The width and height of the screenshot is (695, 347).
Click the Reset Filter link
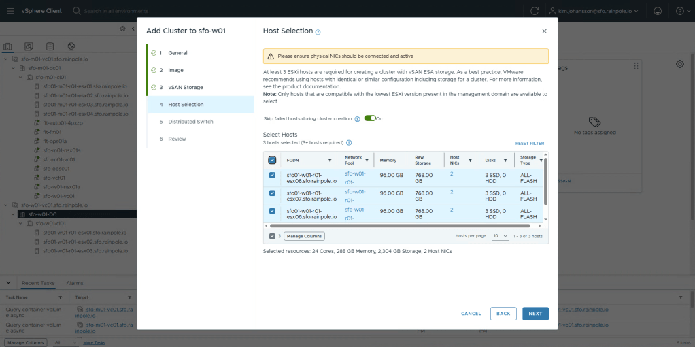pos(529,144)
